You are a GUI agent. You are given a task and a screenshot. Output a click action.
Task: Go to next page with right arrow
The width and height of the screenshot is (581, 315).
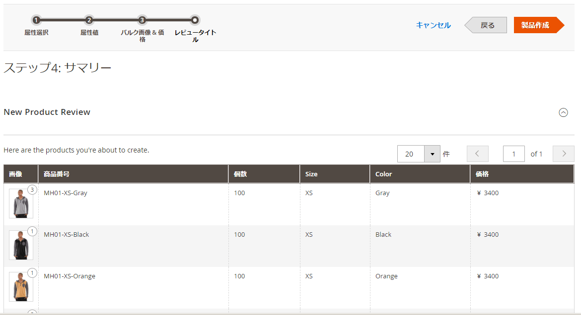tap(563, 154)
